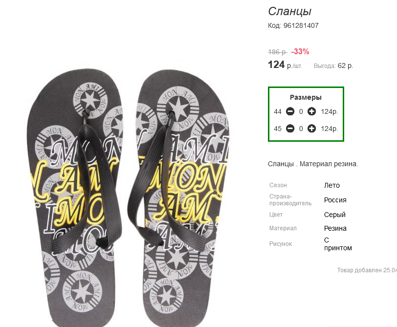Click the size 44 quantity value
397x327 pixels.
(301, 111)
